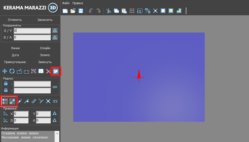Select the move four-arrow tool

[x=5, y=71]
